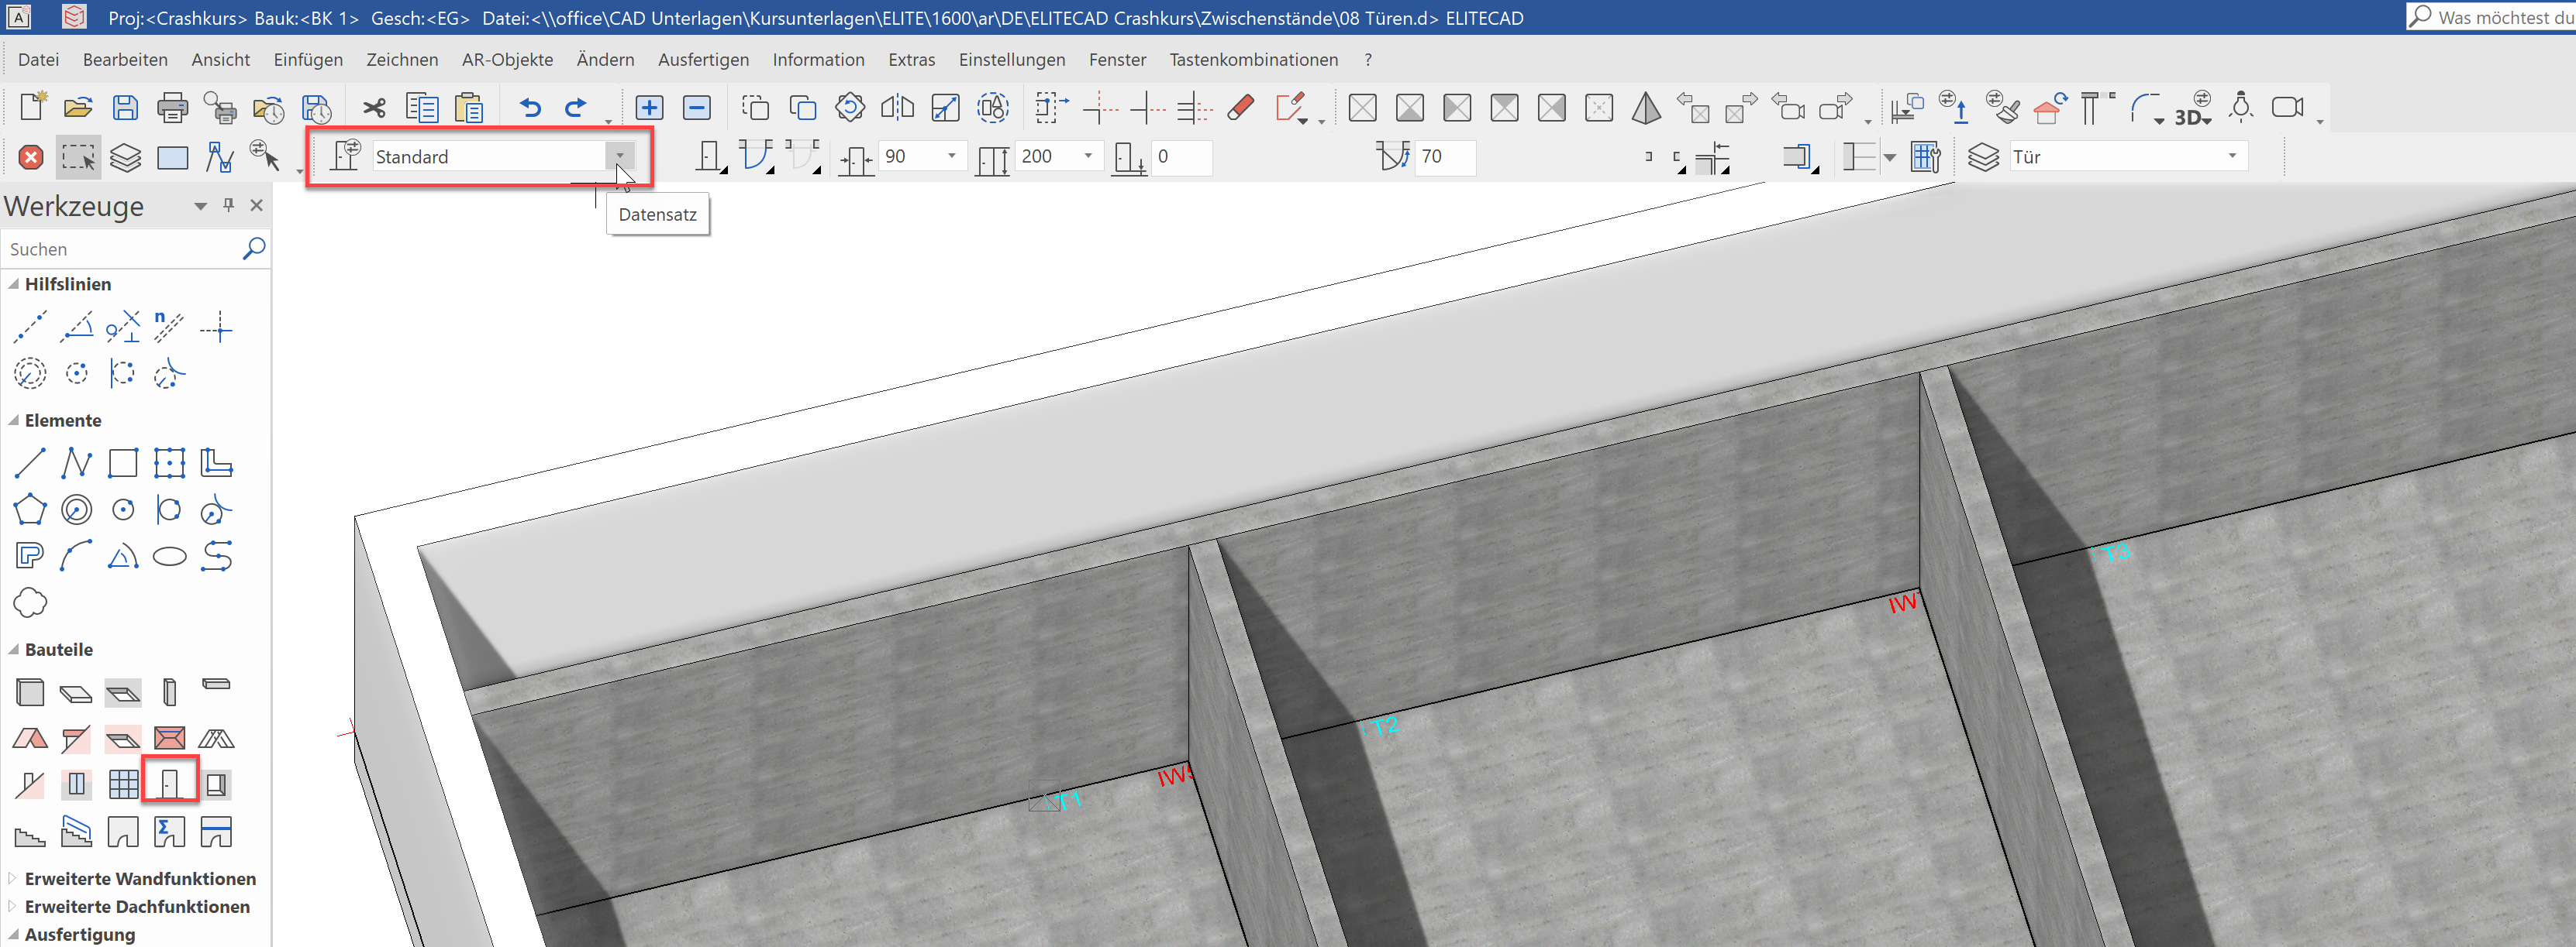This screenshot has height=947, width=2576.
Task: Open a file with the folder icon
Action: (x=78, y=107)
